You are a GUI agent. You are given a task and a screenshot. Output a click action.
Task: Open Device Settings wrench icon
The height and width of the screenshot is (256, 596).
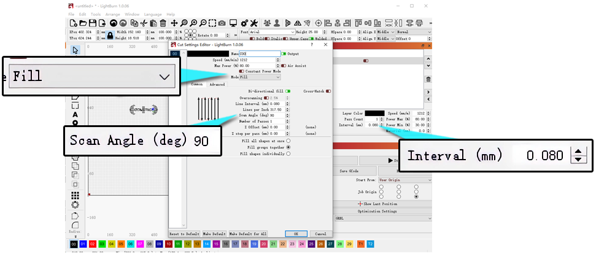coord(254,23)
